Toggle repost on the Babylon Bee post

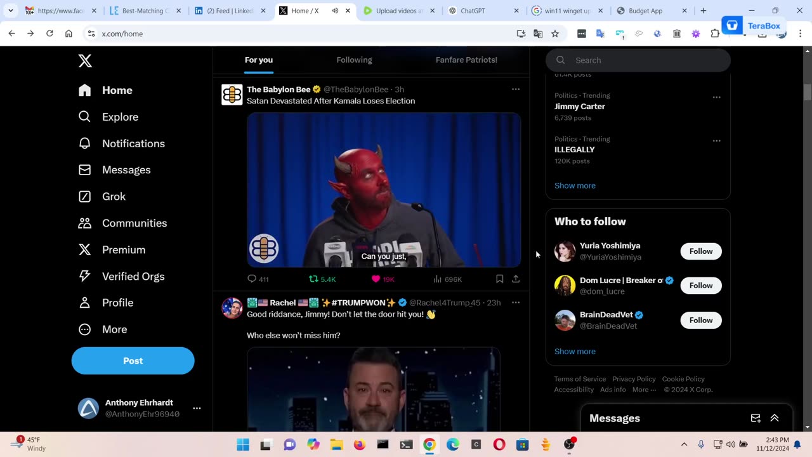322,279
